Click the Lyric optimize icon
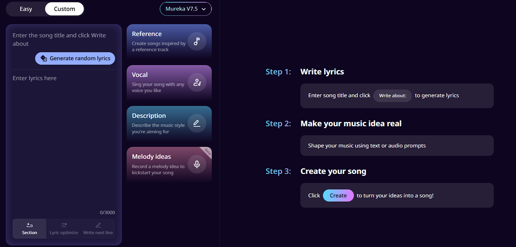Screen dimensions: 516x247 [x=64, y=225]
